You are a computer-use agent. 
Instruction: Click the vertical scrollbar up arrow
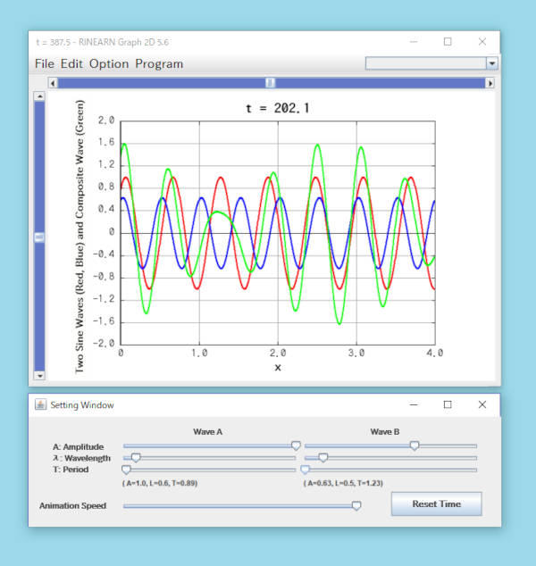pos(39,96)
